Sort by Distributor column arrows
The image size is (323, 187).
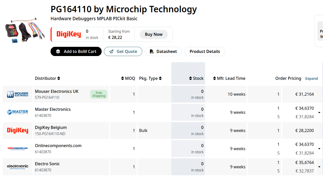click(x=59, y=78)
